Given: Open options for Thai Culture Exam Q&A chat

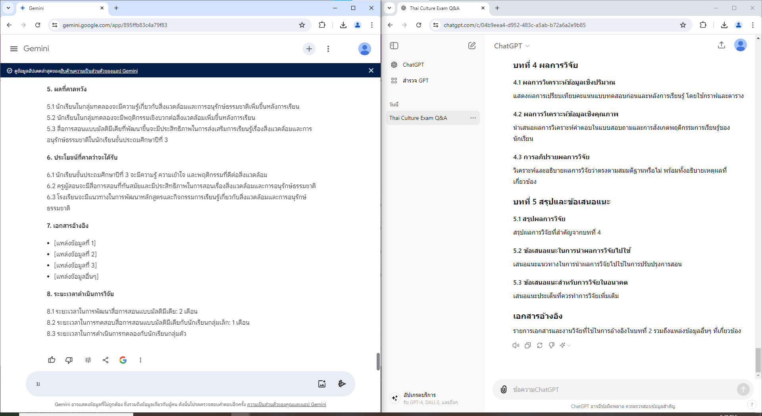Looking at the screenshot, I should [x=473, y=118].
